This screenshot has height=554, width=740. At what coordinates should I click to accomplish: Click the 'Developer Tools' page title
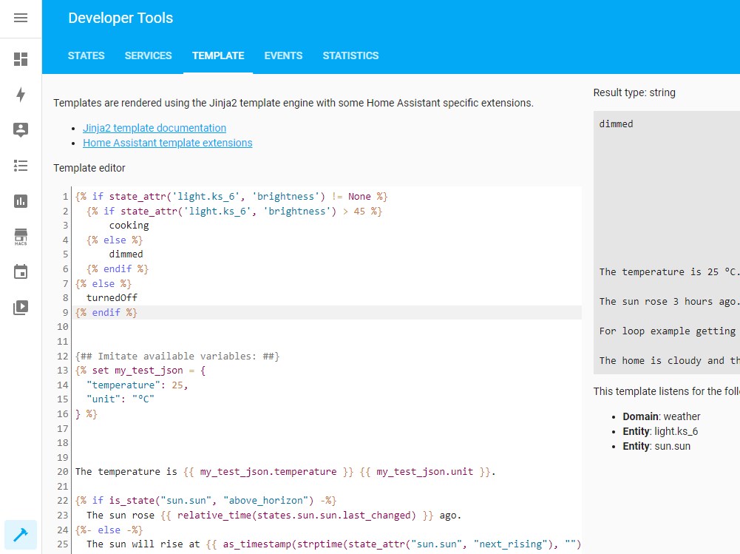coord(120,18)
